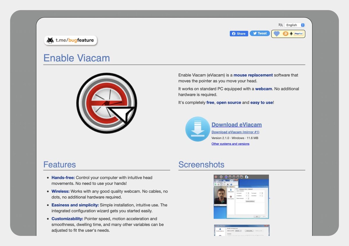The height and width of the screenshot is (246, 349).
Task: Click the bold 'mouse replacement' text
Action: point(253,75)
